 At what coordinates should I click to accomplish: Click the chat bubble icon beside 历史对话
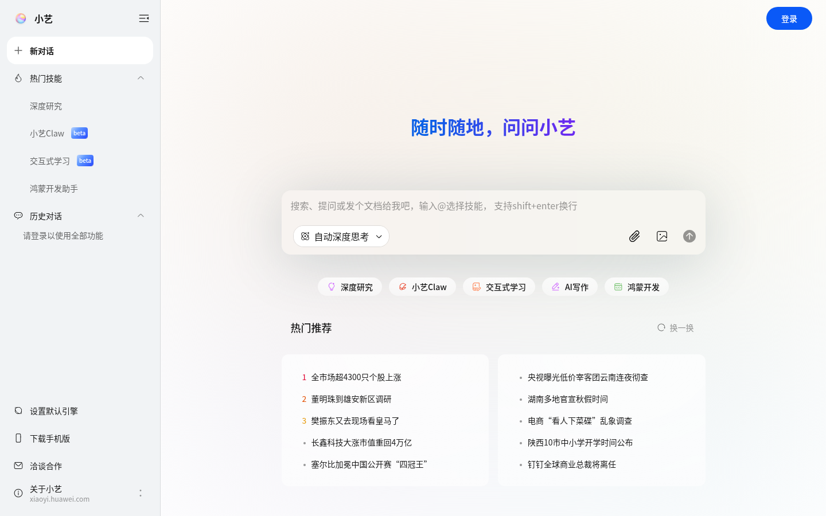pyautogui.click(x=18, y=216)
